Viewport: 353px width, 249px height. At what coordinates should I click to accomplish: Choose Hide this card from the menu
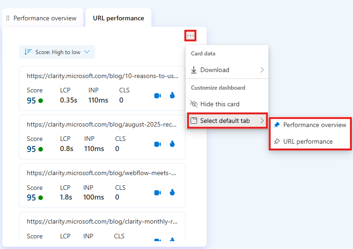227,104
